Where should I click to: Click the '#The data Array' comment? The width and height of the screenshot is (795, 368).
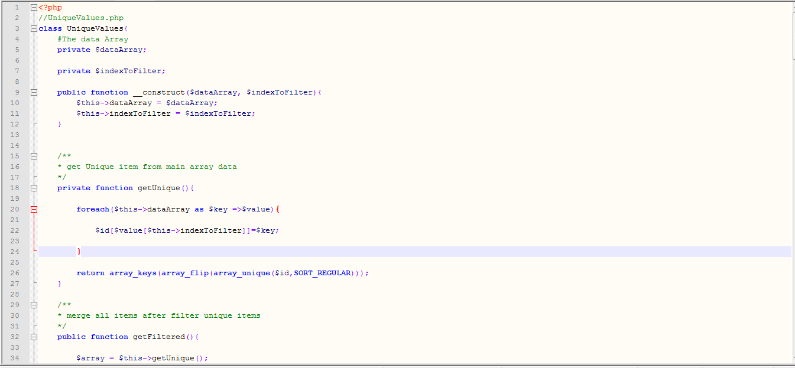click(93, 39)
